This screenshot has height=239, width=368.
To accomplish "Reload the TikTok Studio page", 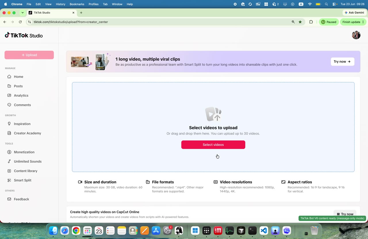I will point(20,22).
